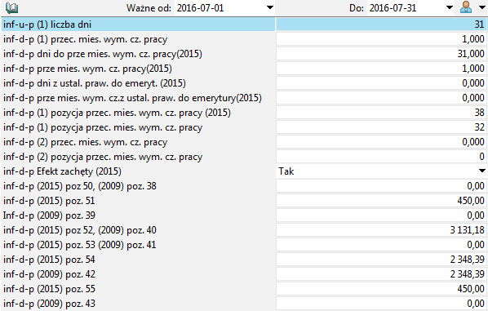Select row 'inf-d-p dni z ustal. praw. do emeryt.'
This screenshot has height=311, width=488.
point(138,83)
